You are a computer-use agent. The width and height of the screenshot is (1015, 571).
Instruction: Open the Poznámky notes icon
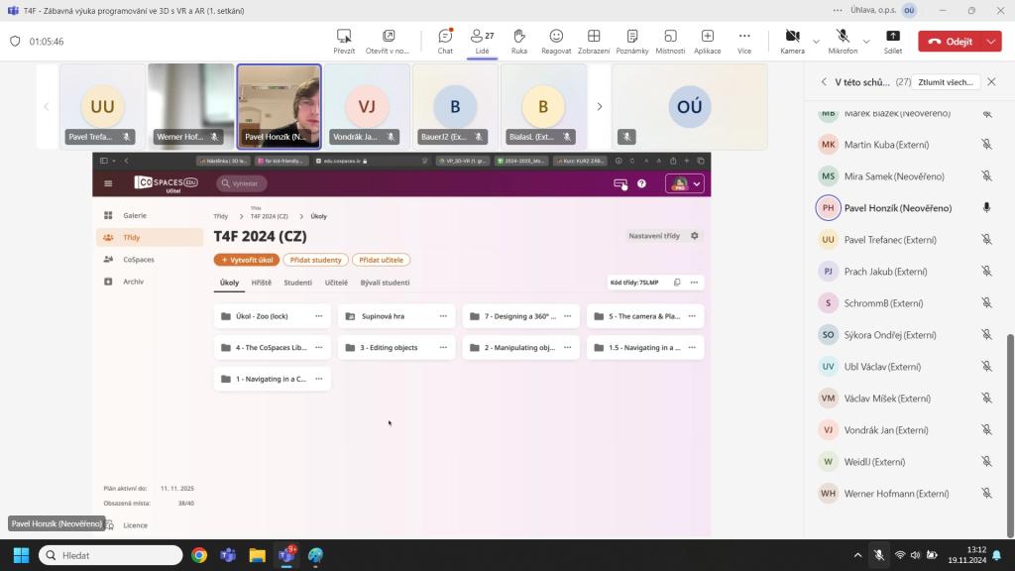click(631, 41)
